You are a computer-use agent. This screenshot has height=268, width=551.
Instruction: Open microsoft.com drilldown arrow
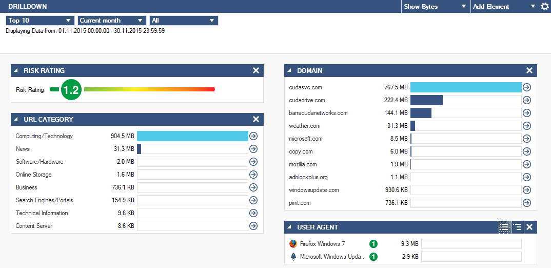click(x=526, y=139)
